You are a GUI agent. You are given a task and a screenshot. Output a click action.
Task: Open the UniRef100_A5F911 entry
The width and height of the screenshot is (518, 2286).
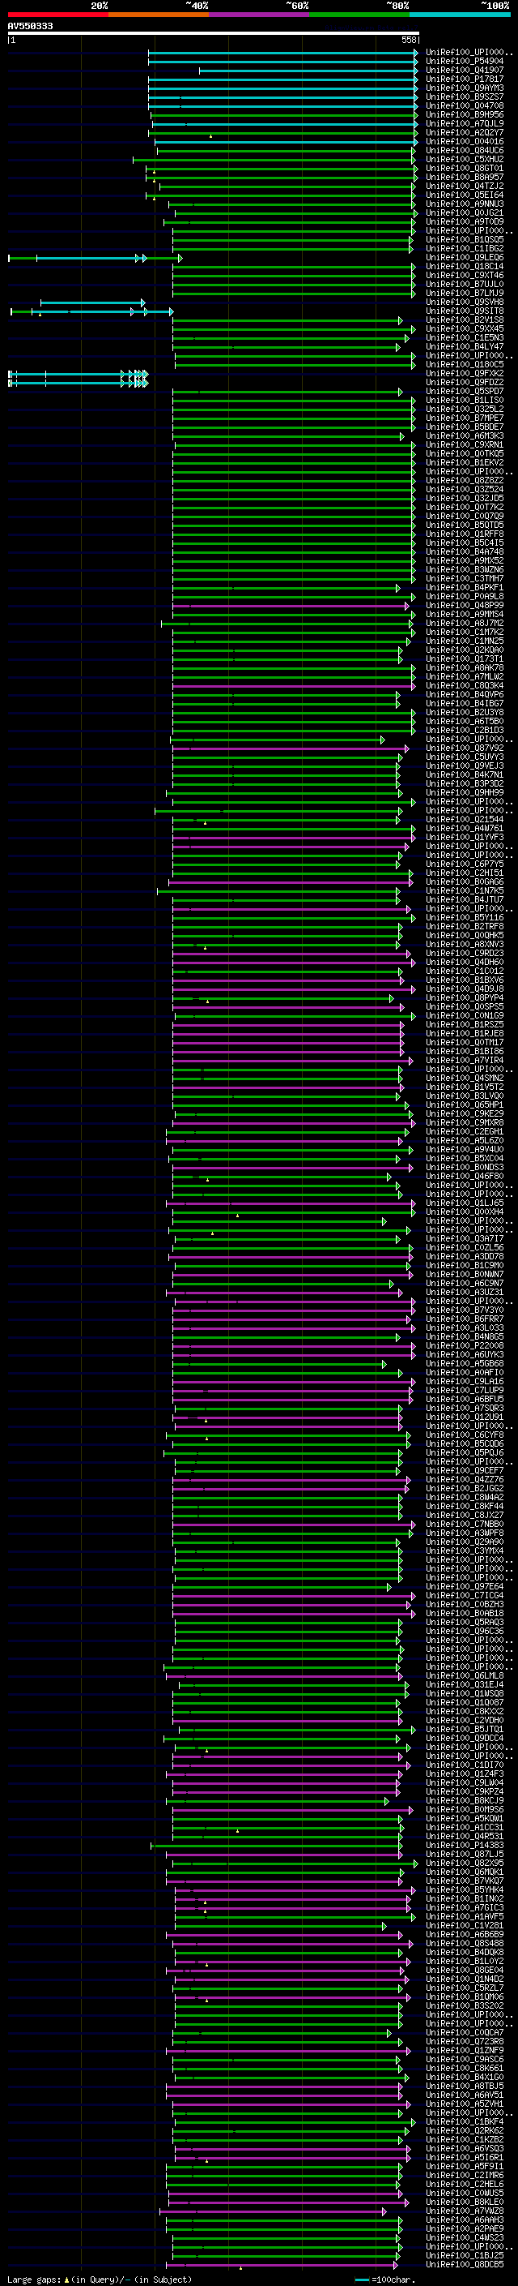(x=464, y=2166)
